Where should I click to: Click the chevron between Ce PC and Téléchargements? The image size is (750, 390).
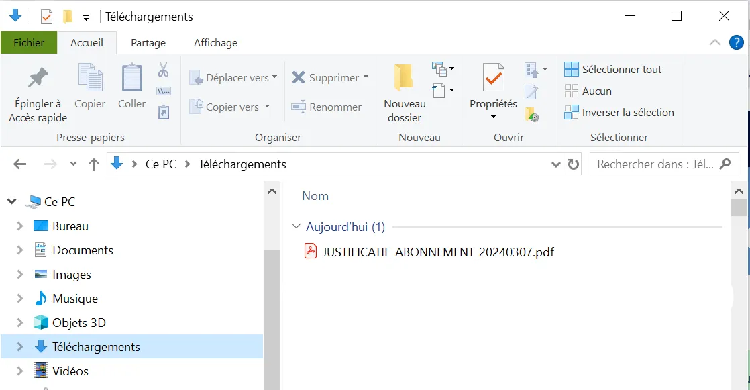click(x=188, y=164)
